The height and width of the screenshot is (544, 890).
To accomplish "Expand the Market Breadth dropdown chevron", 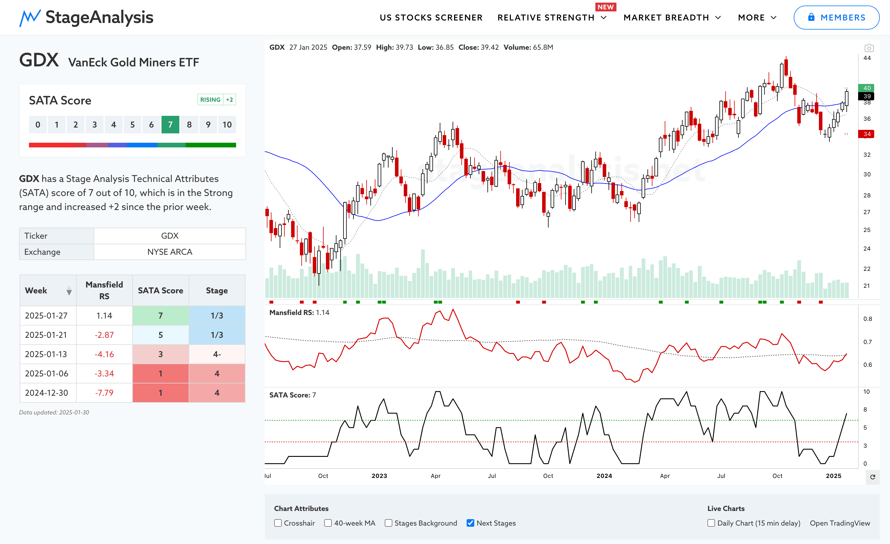I will pyautogui.click(x=718, y=18).
